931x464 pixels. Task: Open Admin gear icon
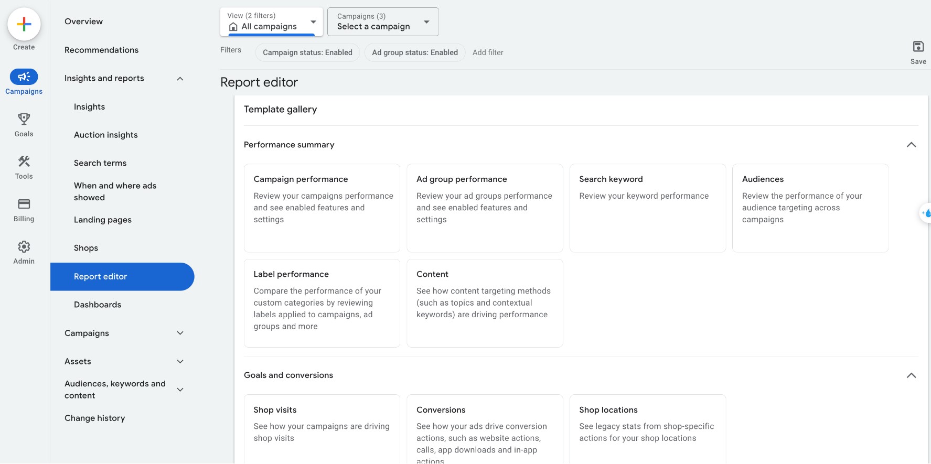click(x=24, y=246)
